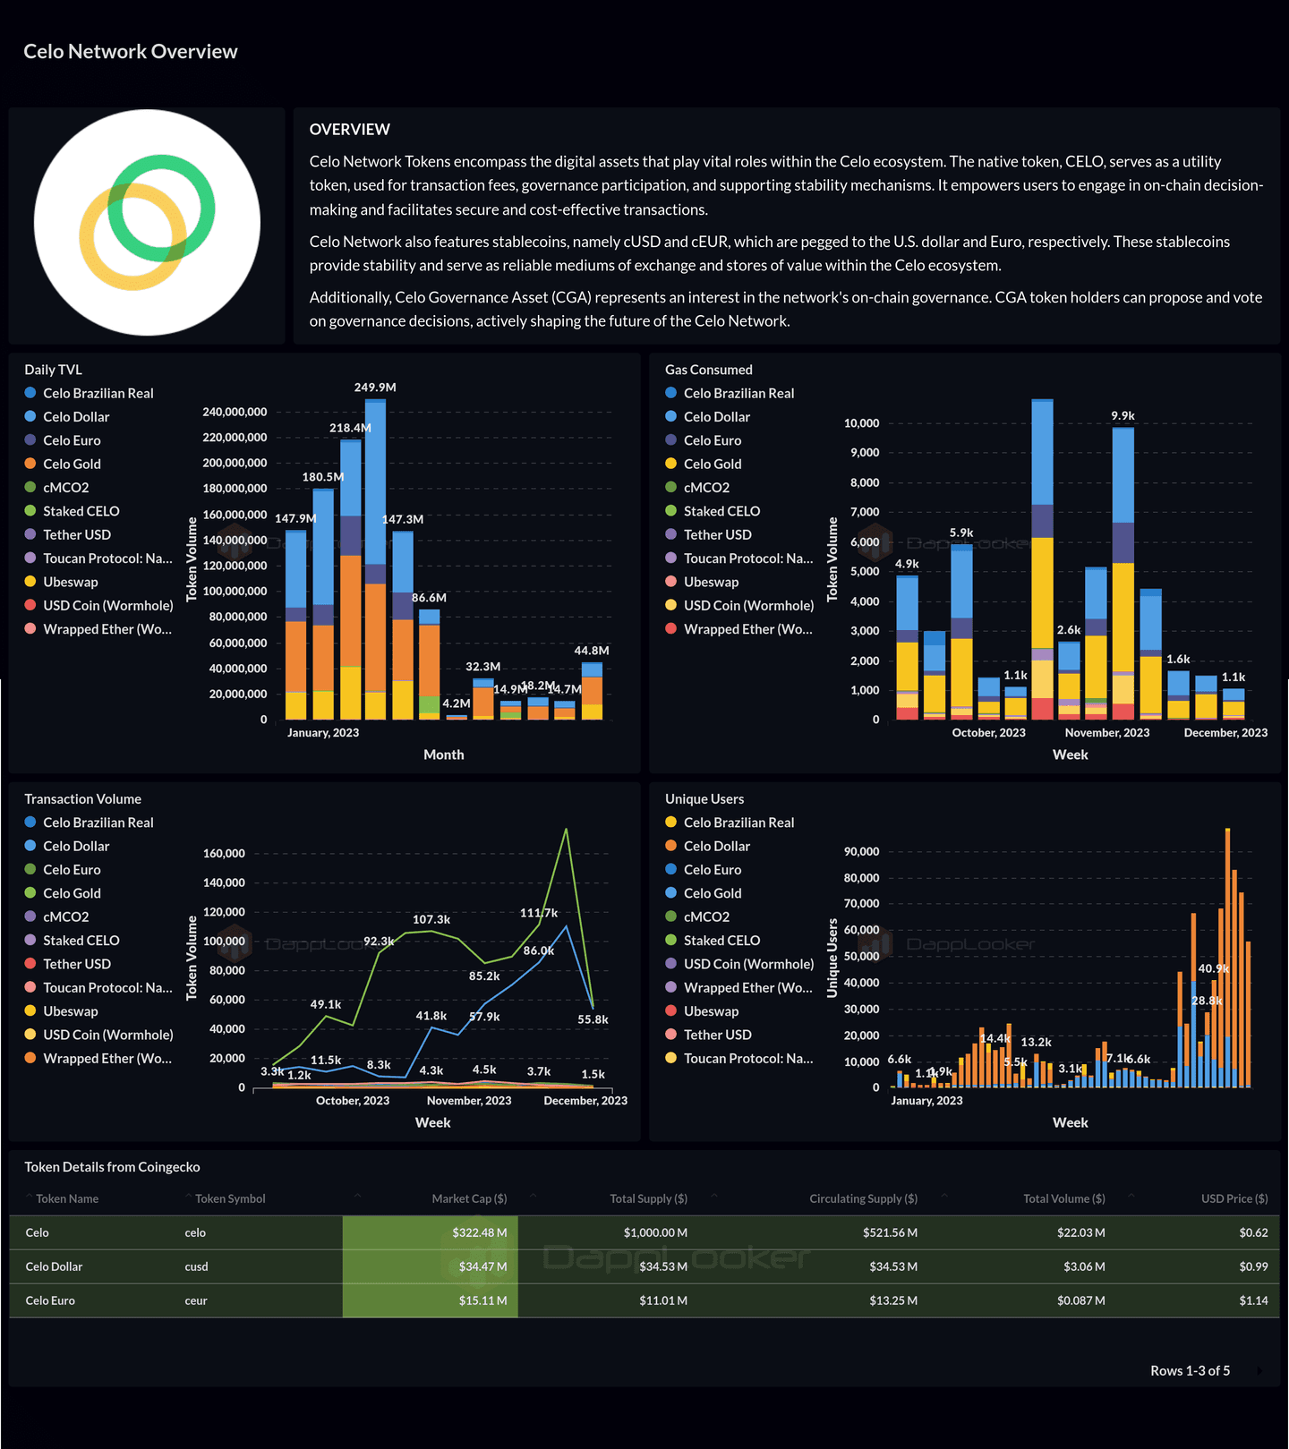The image size is (1289, 1449).
Task: Click the Celo Euro token name cell
Action: [x=50, y=1300]
